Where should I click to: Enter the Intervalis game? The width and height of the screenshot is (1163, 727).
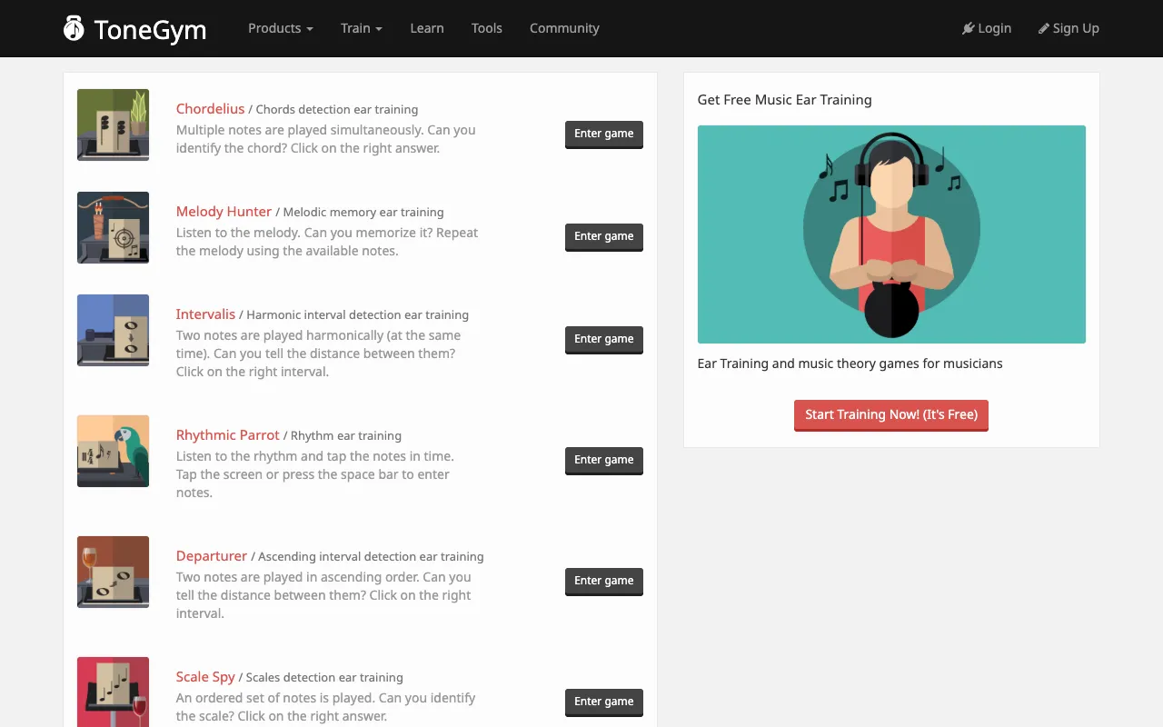tap(604, 339)
